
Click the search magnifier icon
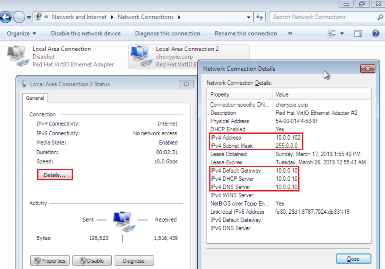tap(380, 17)
